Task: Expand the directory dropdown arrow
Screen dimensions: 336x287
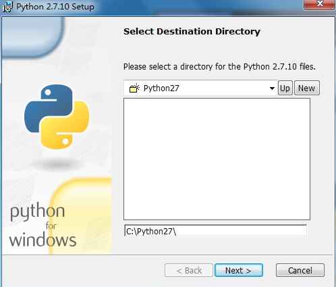Action: coord(272,88)
